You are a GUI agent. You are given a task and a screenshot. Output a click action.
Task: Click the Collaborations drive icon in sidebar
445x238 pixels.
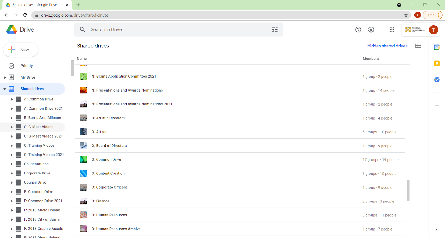coord(18,164)
